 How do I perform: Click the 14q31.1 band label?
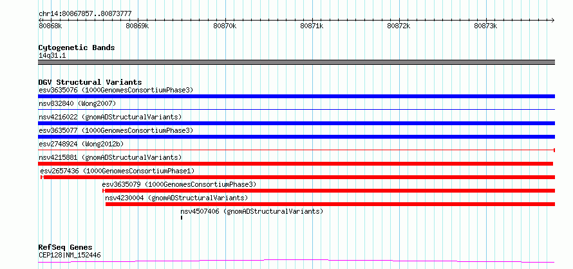coord(52,56)
